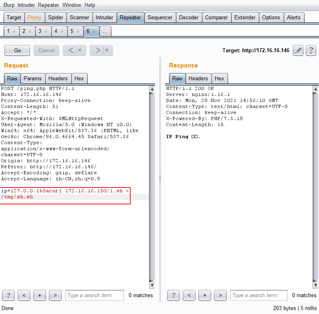Click the plus button in Request search
Screen dimensions: 319x314
pos(40,295)
